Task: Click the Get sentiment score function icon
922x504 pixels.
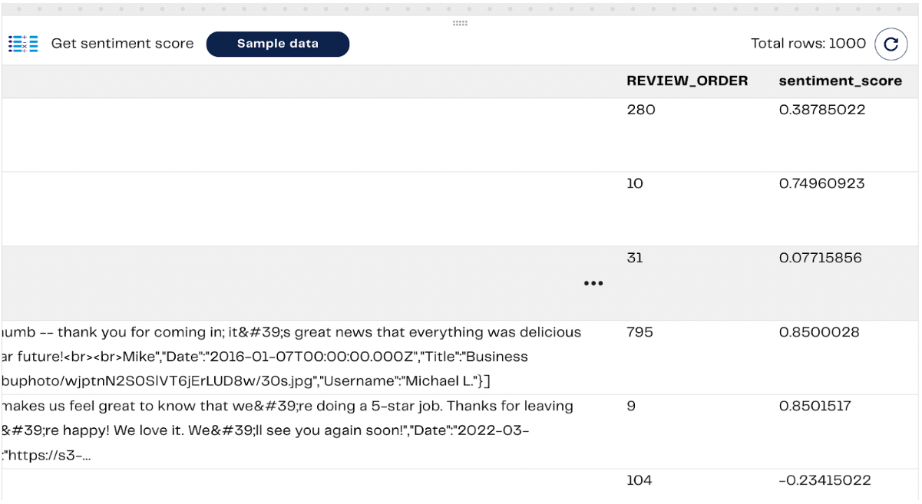Action: click(23, 44)
